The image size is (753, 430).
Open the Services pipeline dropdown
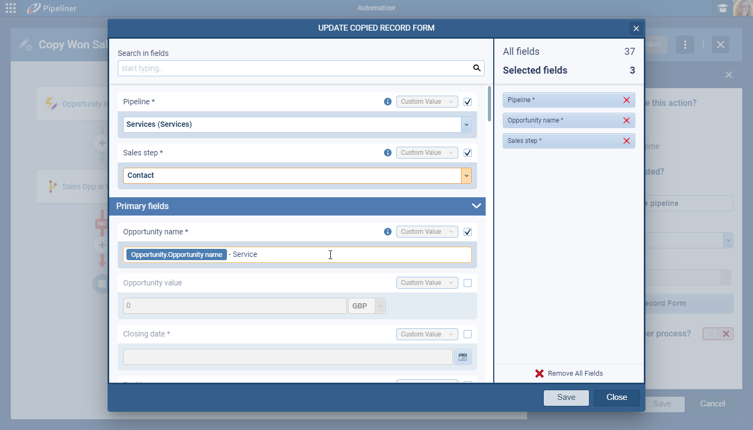tap(466, 125)
